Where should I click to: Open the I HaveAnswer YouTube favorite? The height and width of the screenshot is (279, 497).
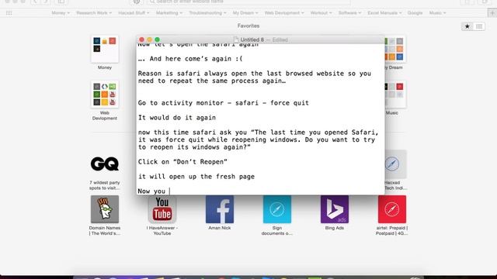coord(162,209)
